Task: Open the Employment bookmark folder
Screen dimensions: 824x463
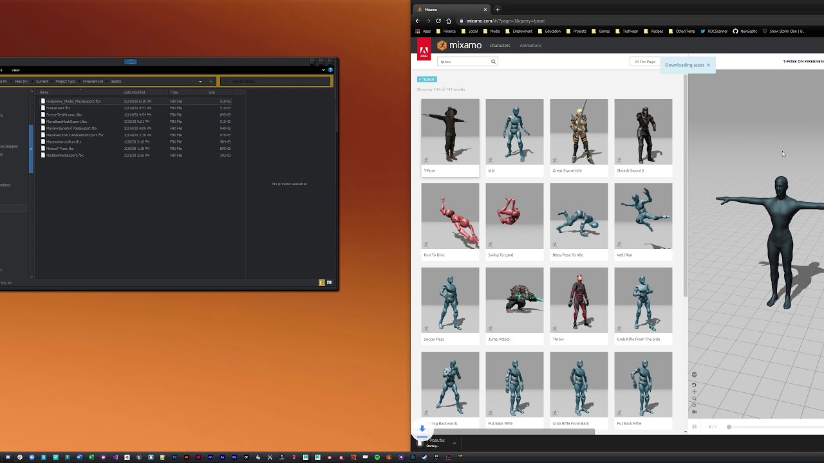Action: [519, 31]
